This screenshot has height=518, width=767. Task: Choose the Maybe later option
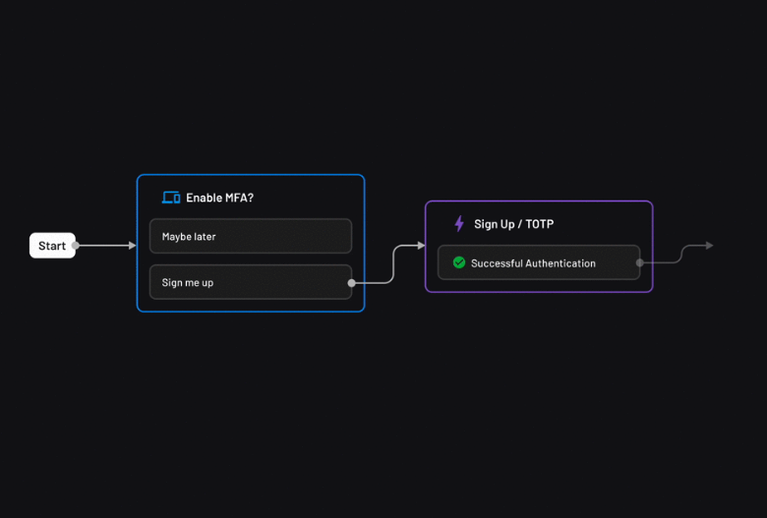[x=250, y=236]
